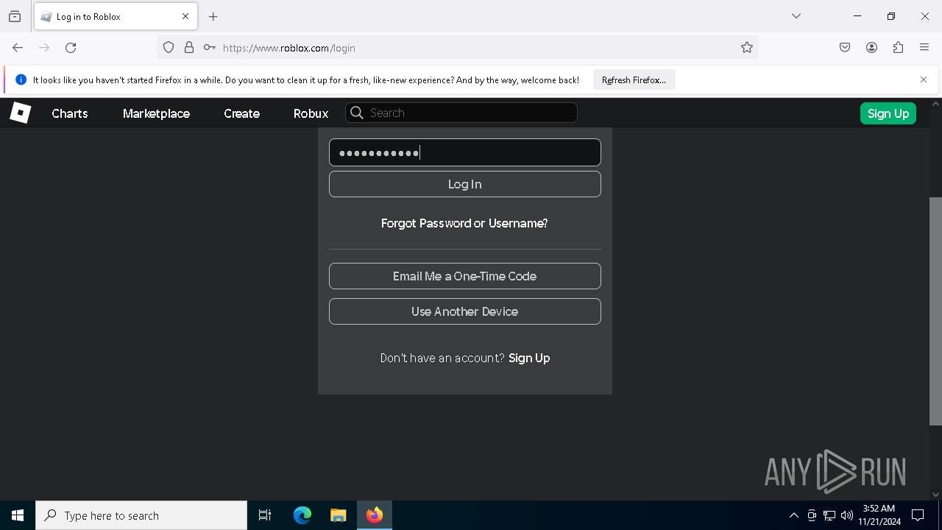Open Task View from the taskbar

265,515
